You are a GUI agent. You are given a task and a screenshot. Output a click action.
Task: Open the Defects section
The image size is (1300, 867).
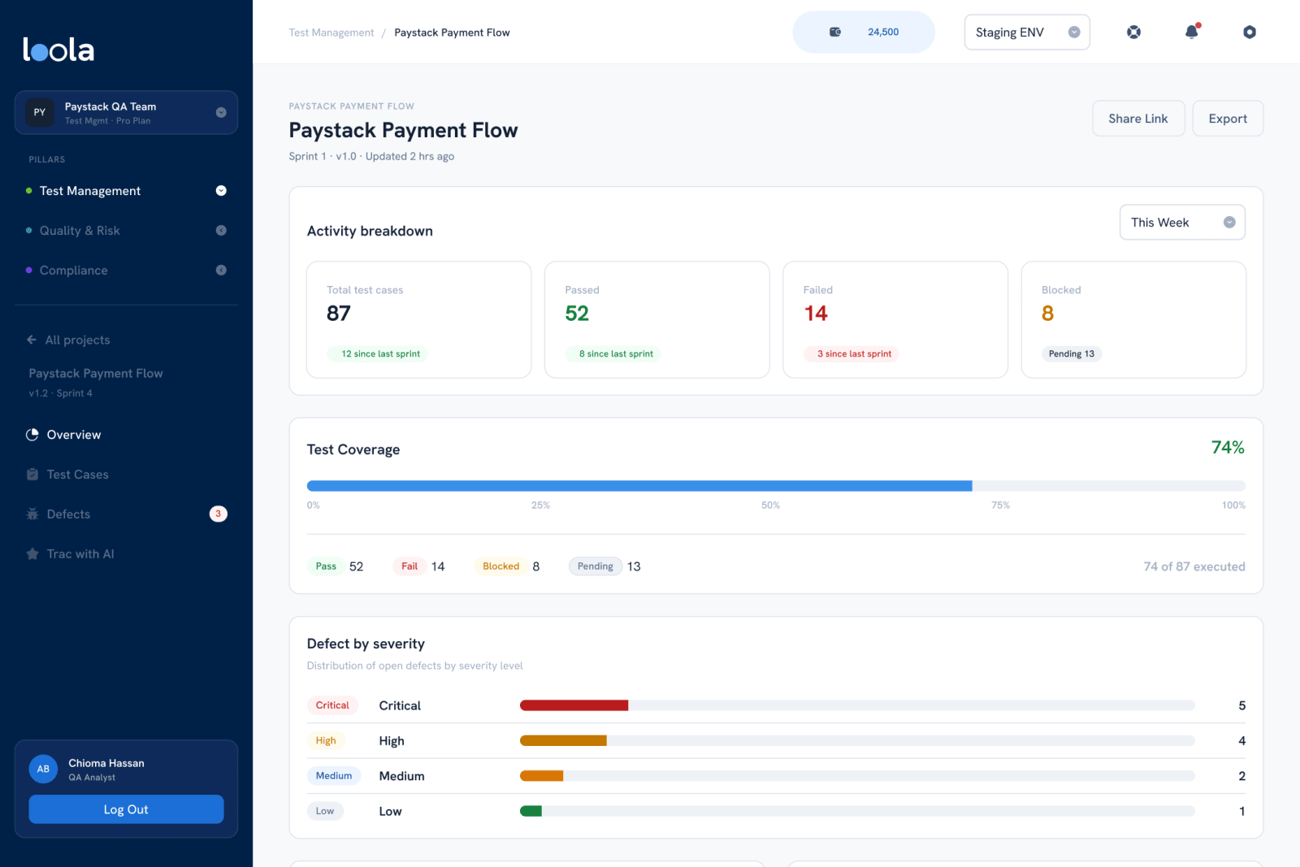click(x=126, y=514)
